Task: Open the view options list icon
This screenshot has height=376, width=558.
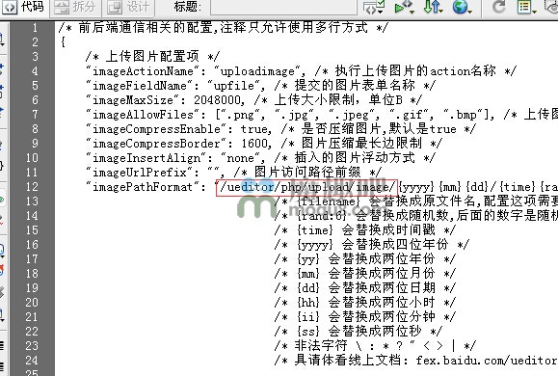Action: [526, 7]
